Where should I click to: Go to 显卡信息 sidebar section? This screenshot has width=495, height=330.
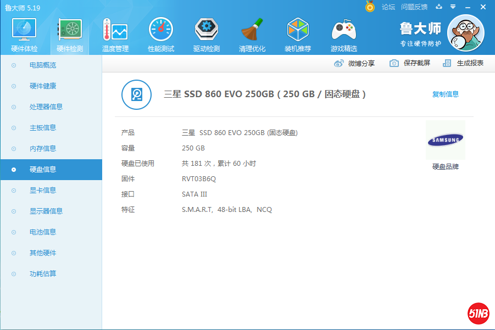point(43,191)
